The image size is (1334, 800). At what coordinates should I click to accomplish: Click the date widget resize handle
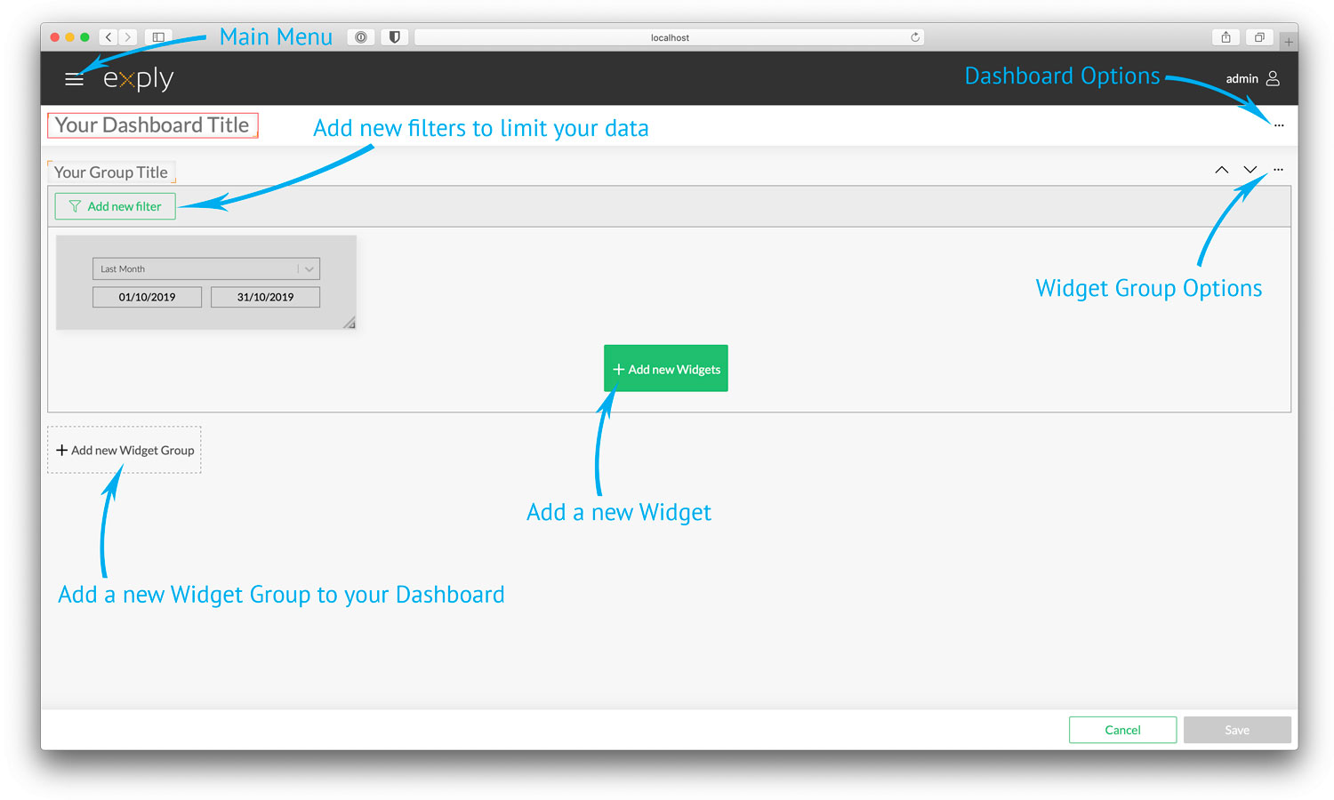click(x=350, y=323)
